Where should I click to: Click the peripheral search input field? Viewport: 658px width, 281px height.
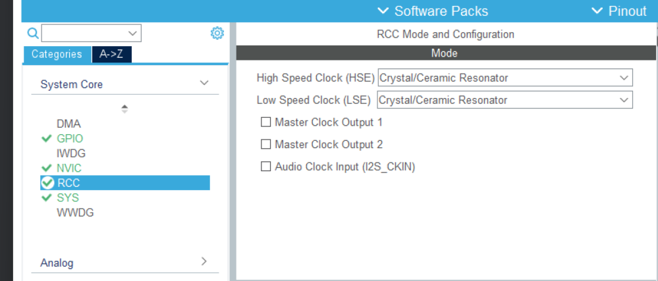(x=84, y=33)
